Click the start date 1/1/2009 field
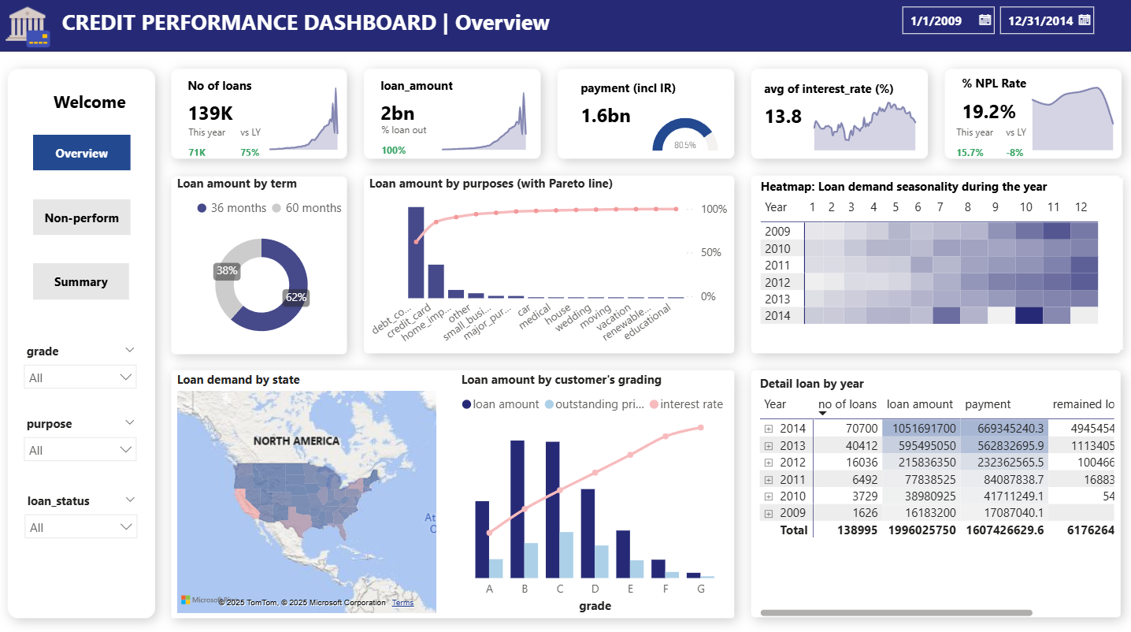 pyautogui.click(x=937, y=20)
